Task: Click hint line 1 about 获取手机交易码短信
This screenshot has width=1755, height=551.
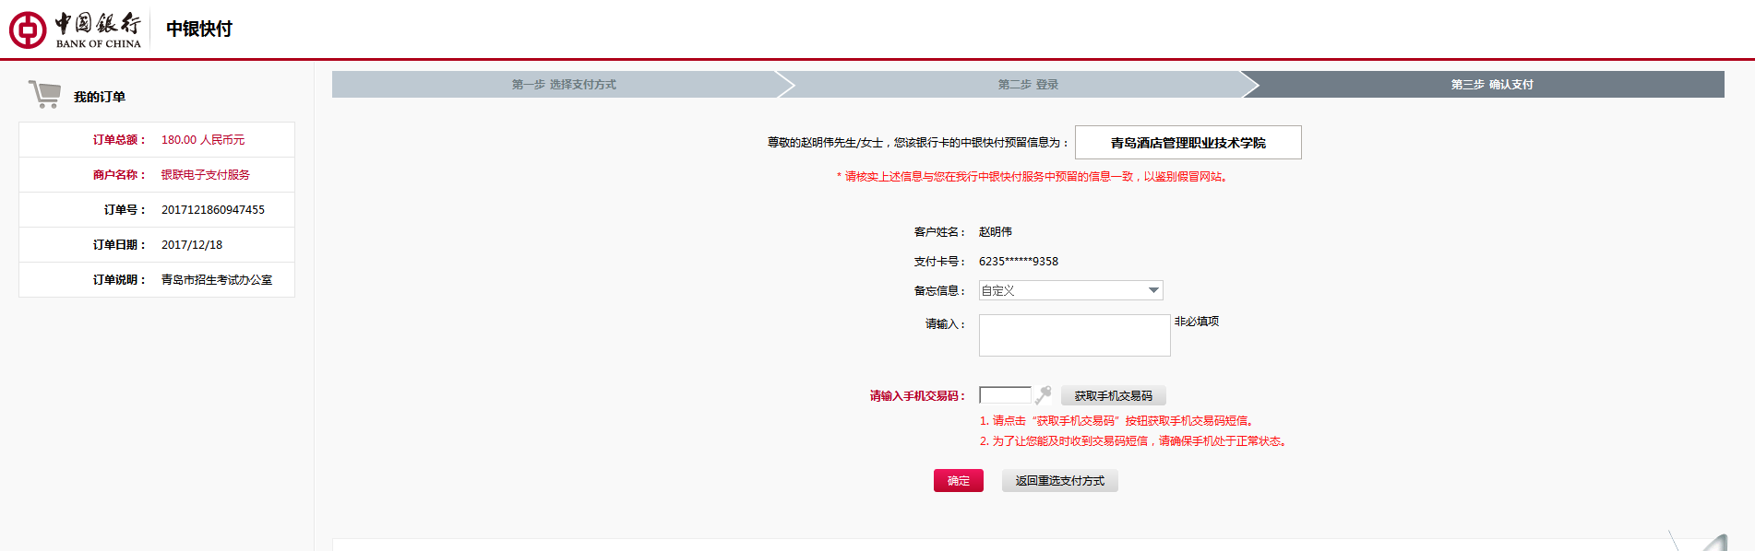Action: [1116, 421]
